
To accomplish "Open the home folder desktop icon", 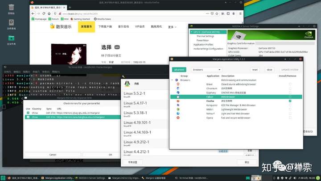I will [11, 38].
